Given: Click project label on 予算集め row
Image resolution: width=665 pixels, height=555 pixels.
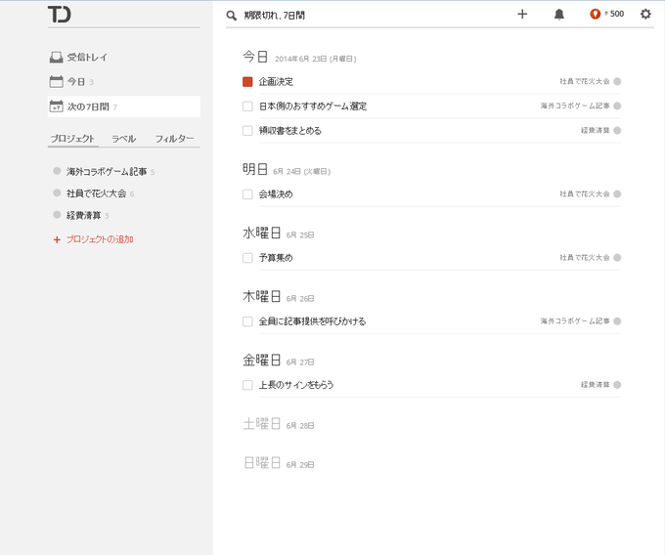Looking at the screenshot, I should [585, 258].
